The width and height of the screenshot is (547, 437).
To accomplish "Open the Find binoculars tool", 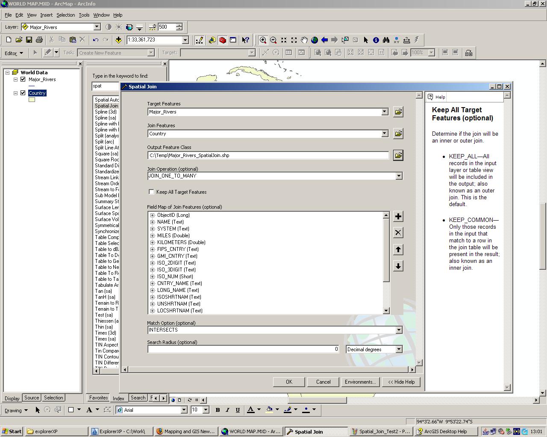I will (x=386, y=40).
